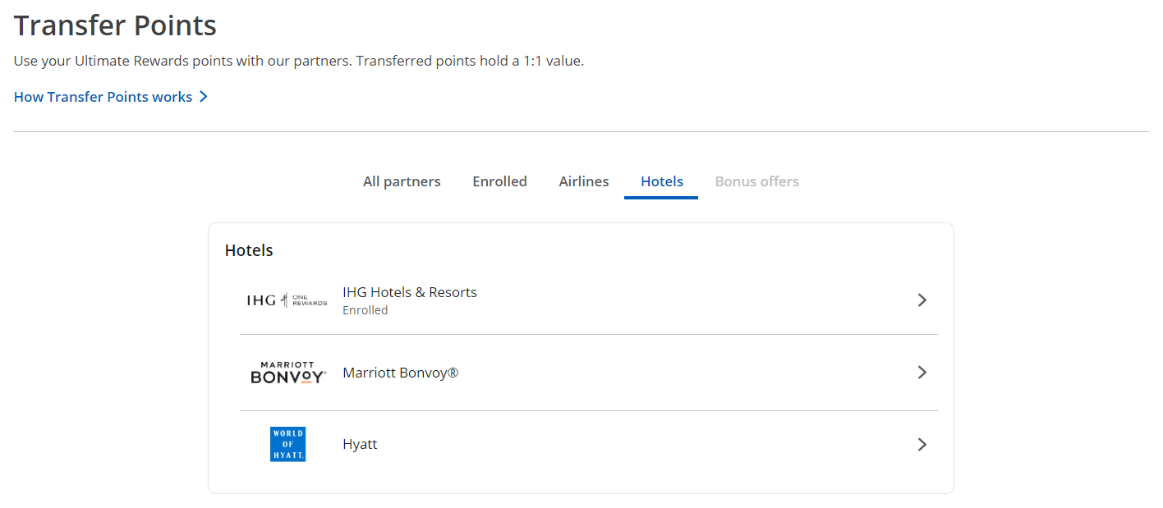Image resolution: width=1163 pixels, height=508 pixels.
Task: Switch to the All partners tab
Action: 402,181
